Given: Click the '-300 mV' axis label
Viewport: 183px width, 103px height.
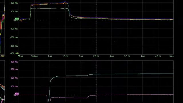Looking at the screenshot, I should coord(14,46).
